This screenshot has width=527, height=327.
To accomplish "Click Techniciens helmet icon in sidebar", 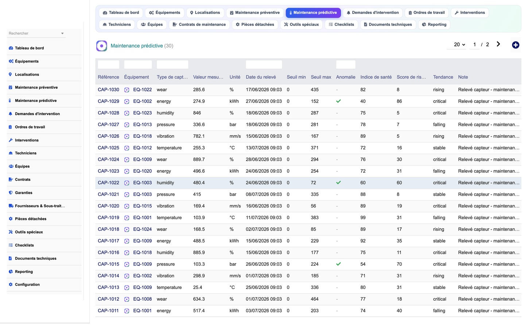I will (11, 153).
